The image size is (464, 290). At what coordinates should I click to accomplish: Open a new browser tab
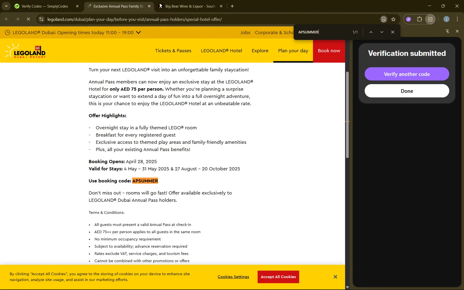click(x=232, y=6)
